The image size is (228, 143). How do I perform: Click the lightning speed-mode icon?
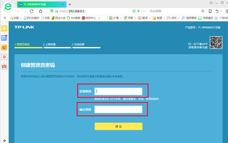pyautogui.click(x=139, y=11)
